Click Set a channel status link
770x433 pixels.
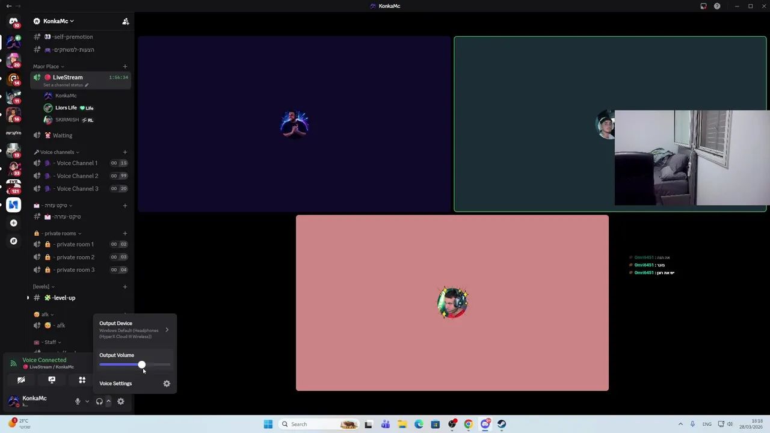[66, 85]
